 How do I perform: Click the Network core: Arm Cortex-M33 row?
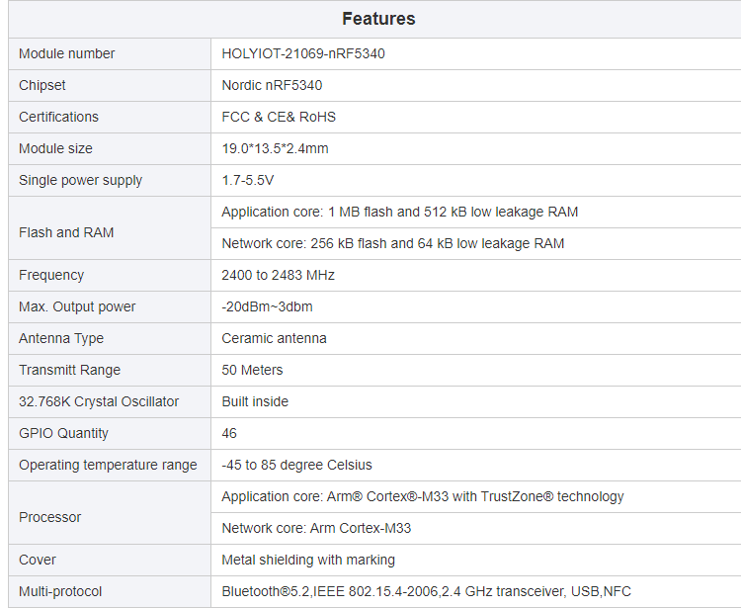[x=316, y=528]
